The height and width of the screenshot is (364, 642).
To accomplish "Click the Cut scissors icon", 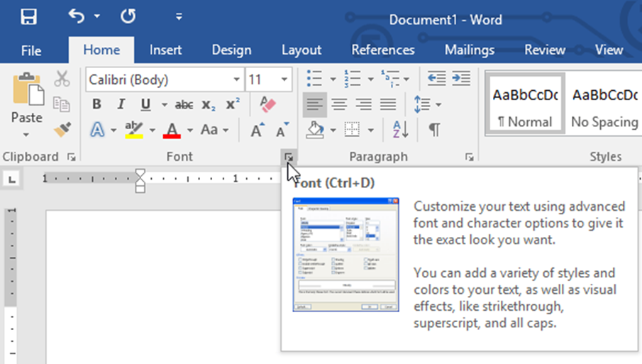I will coord(62,79).
